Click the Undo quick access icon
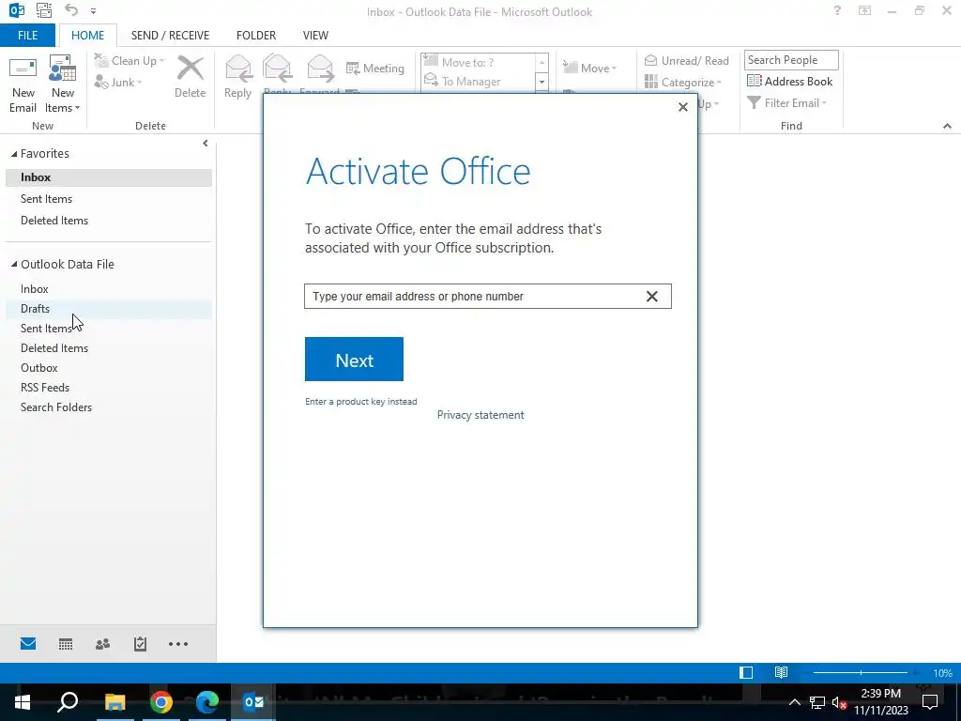 point(71,9)
